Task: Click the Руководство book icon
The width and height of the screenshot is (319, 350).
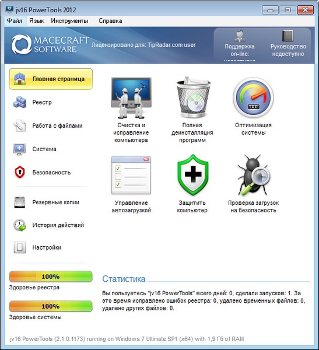Action: (x=288, y=36)
